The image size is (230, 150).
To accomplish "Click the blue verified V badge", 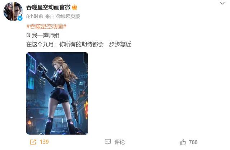I will pyautogui.click(x=20, y=18).
